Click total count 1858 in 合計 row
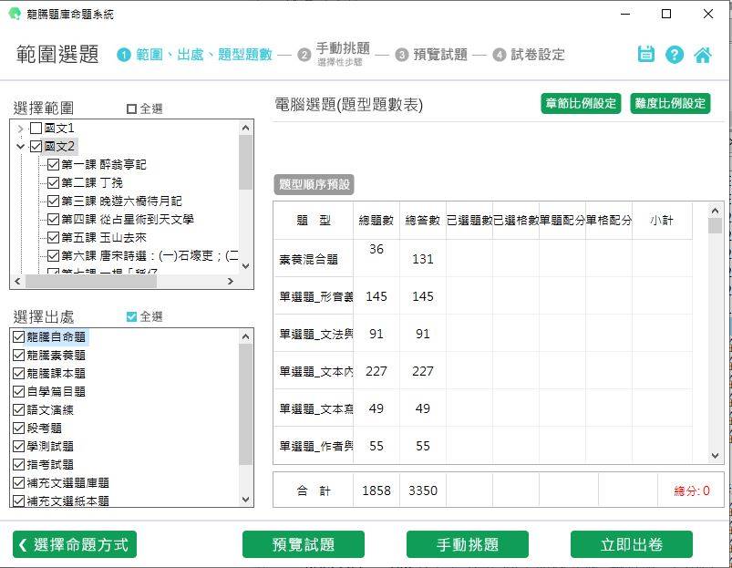 (376, 491)
